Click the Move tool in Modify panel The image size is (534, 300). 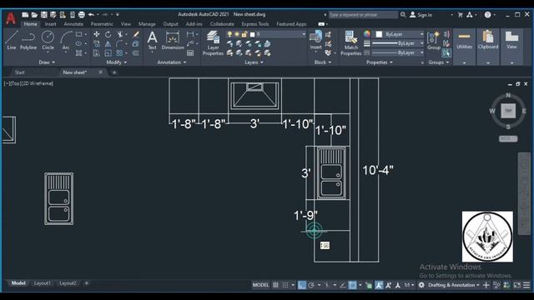pos(97,34)
